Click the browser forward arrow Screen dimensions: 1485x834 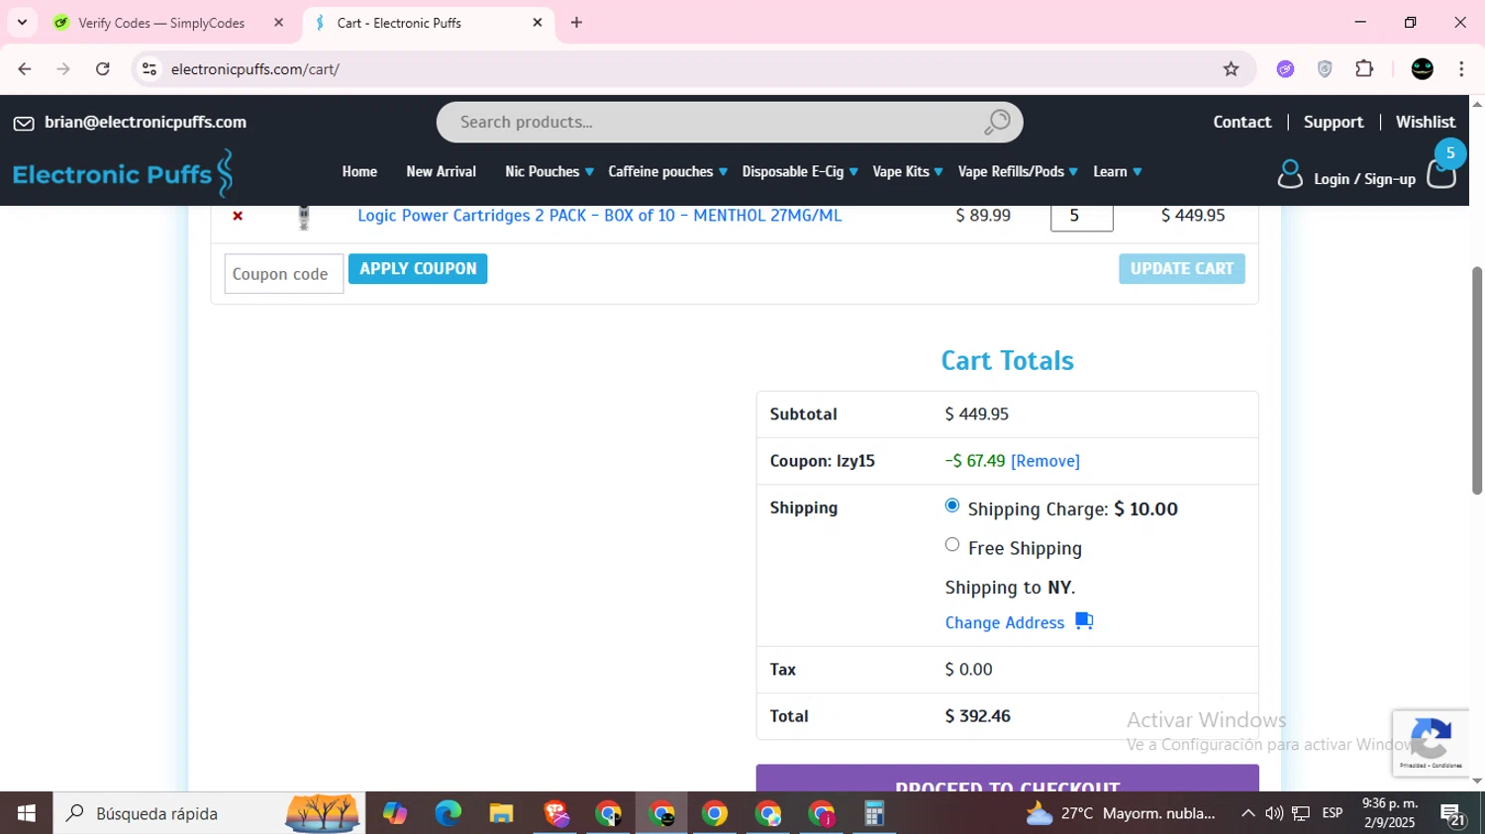pyautogui.click(x=63, y=69)
